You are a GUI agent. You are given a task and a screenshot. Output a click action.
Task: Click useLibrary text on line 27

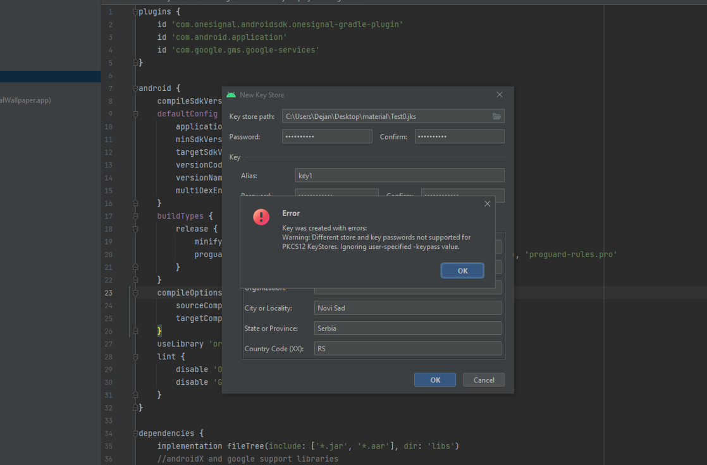tap(180, 344)
